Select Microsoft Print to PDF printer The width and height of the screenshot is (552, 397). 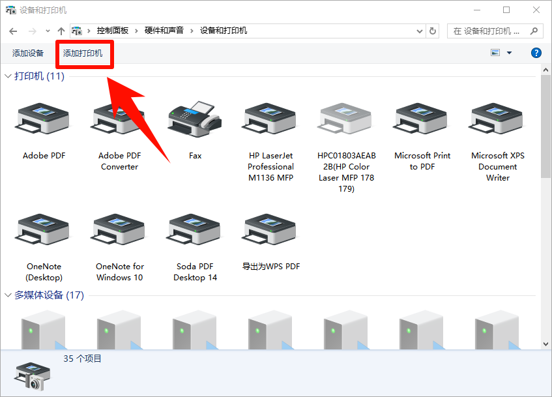click(x=422, y=119)
